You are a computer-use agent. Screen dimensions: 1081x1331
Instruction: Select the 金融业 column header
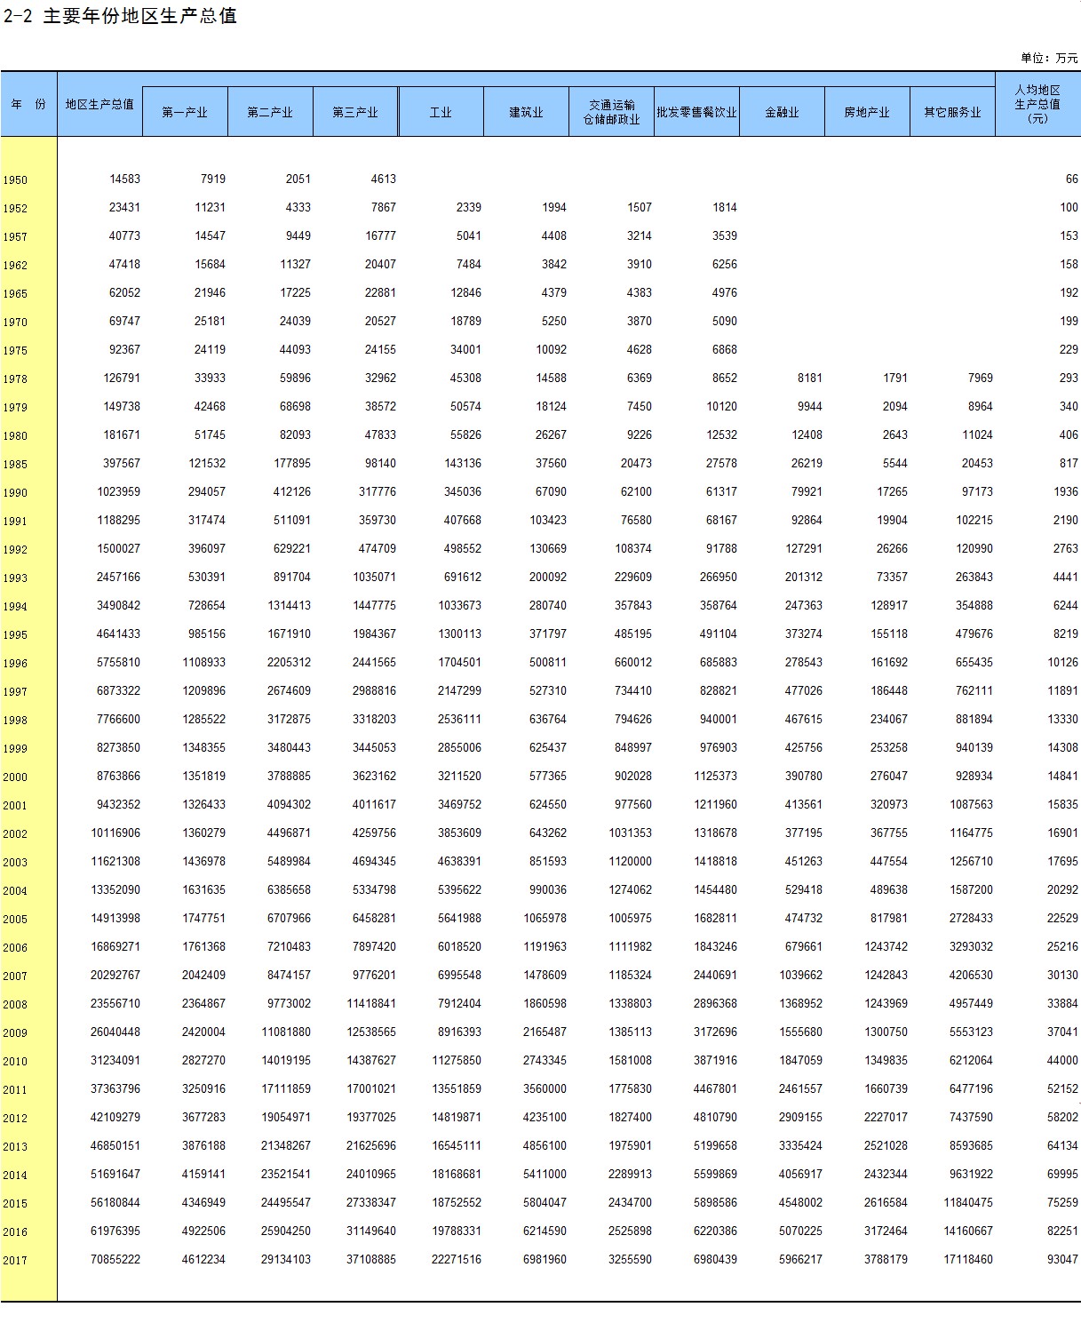click(x=782, y=112)
